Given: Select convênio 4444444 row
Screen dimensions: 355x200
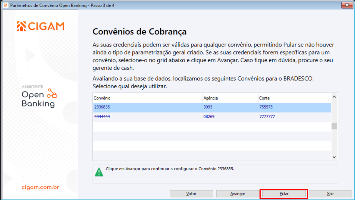Looking at the screenshot, I should pyautogui.click(x=212, y=117).
